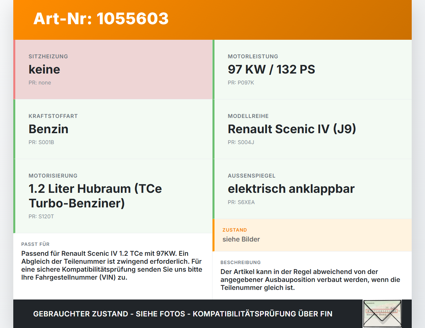Image resolution: width=425 pixels, height=328 pixels.
Task: Click the 'Der Artikel kann in der Regel' paragraph
Action: [x=310, y=280]
